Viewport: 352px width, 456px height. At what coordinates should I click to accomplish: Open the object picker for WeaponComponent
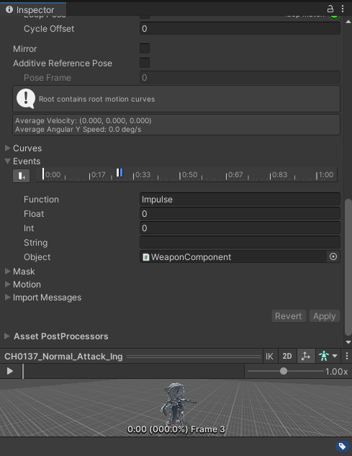coord(333,256)
